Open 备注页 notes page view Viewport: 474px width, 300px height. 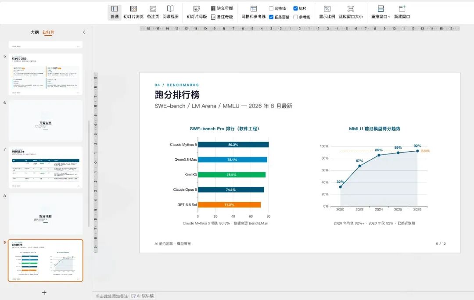[x=153, y=12]
